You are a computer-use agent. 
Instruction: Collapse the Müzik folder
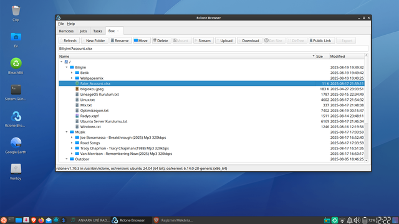[67, 132]
